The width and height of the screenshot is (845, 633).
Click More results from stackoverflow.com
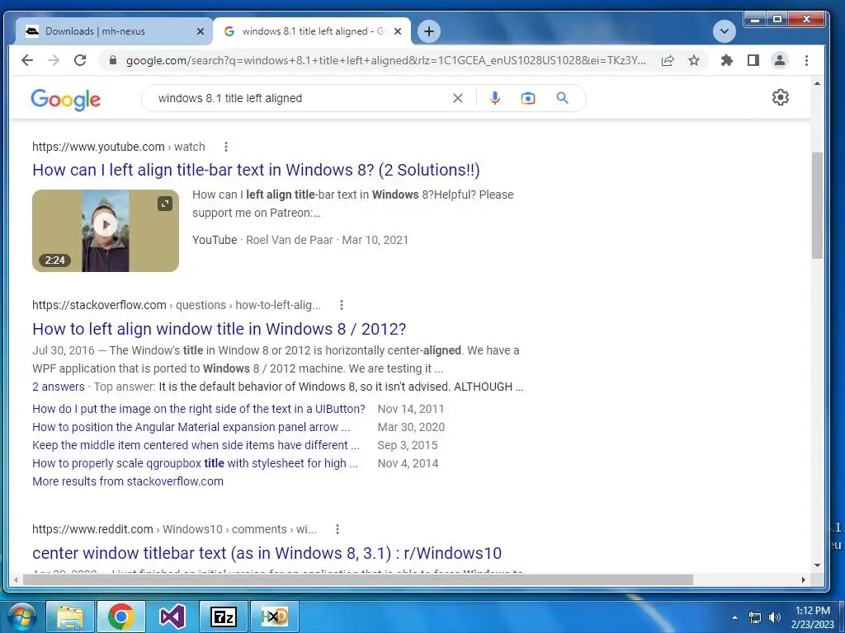pyautogui.click(x=128, y=481)
